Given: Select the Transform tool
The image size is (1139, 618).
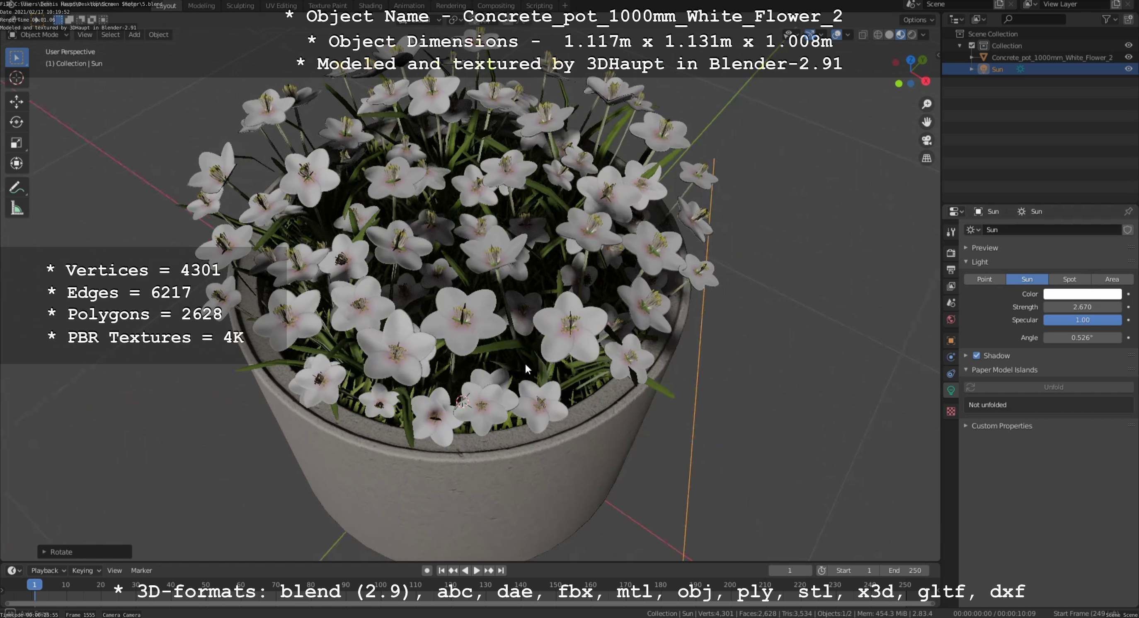Looking at the screenshot, I should 17,163.
